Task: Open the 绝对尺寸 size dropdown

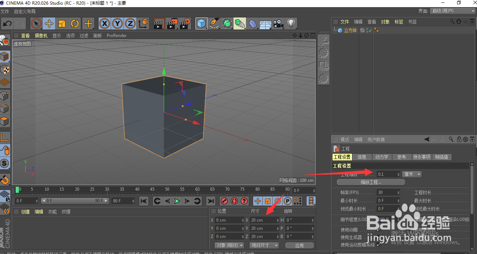Action: point(264,245)
